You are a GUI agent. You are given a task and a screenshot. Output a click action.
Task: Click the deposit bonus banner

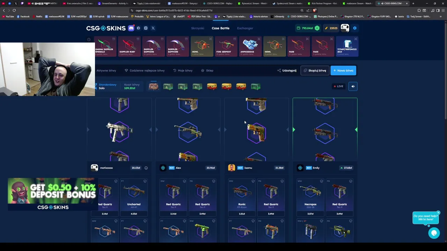(x=52, y=195)
